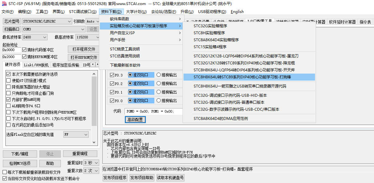Enable ALE脚用作P4.5口 checkbox
The width and height of the screenshot is (374, 183).
9,106
